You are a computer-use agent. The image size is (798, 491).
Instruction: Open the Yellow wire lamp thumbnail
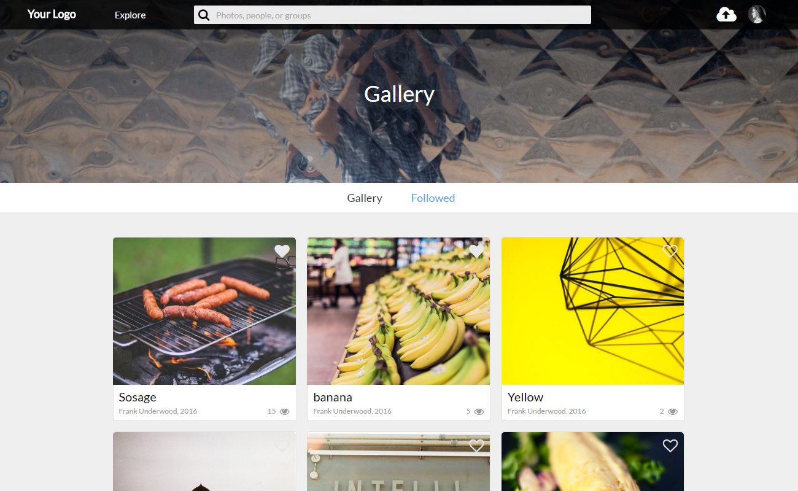tap(593, 311)
